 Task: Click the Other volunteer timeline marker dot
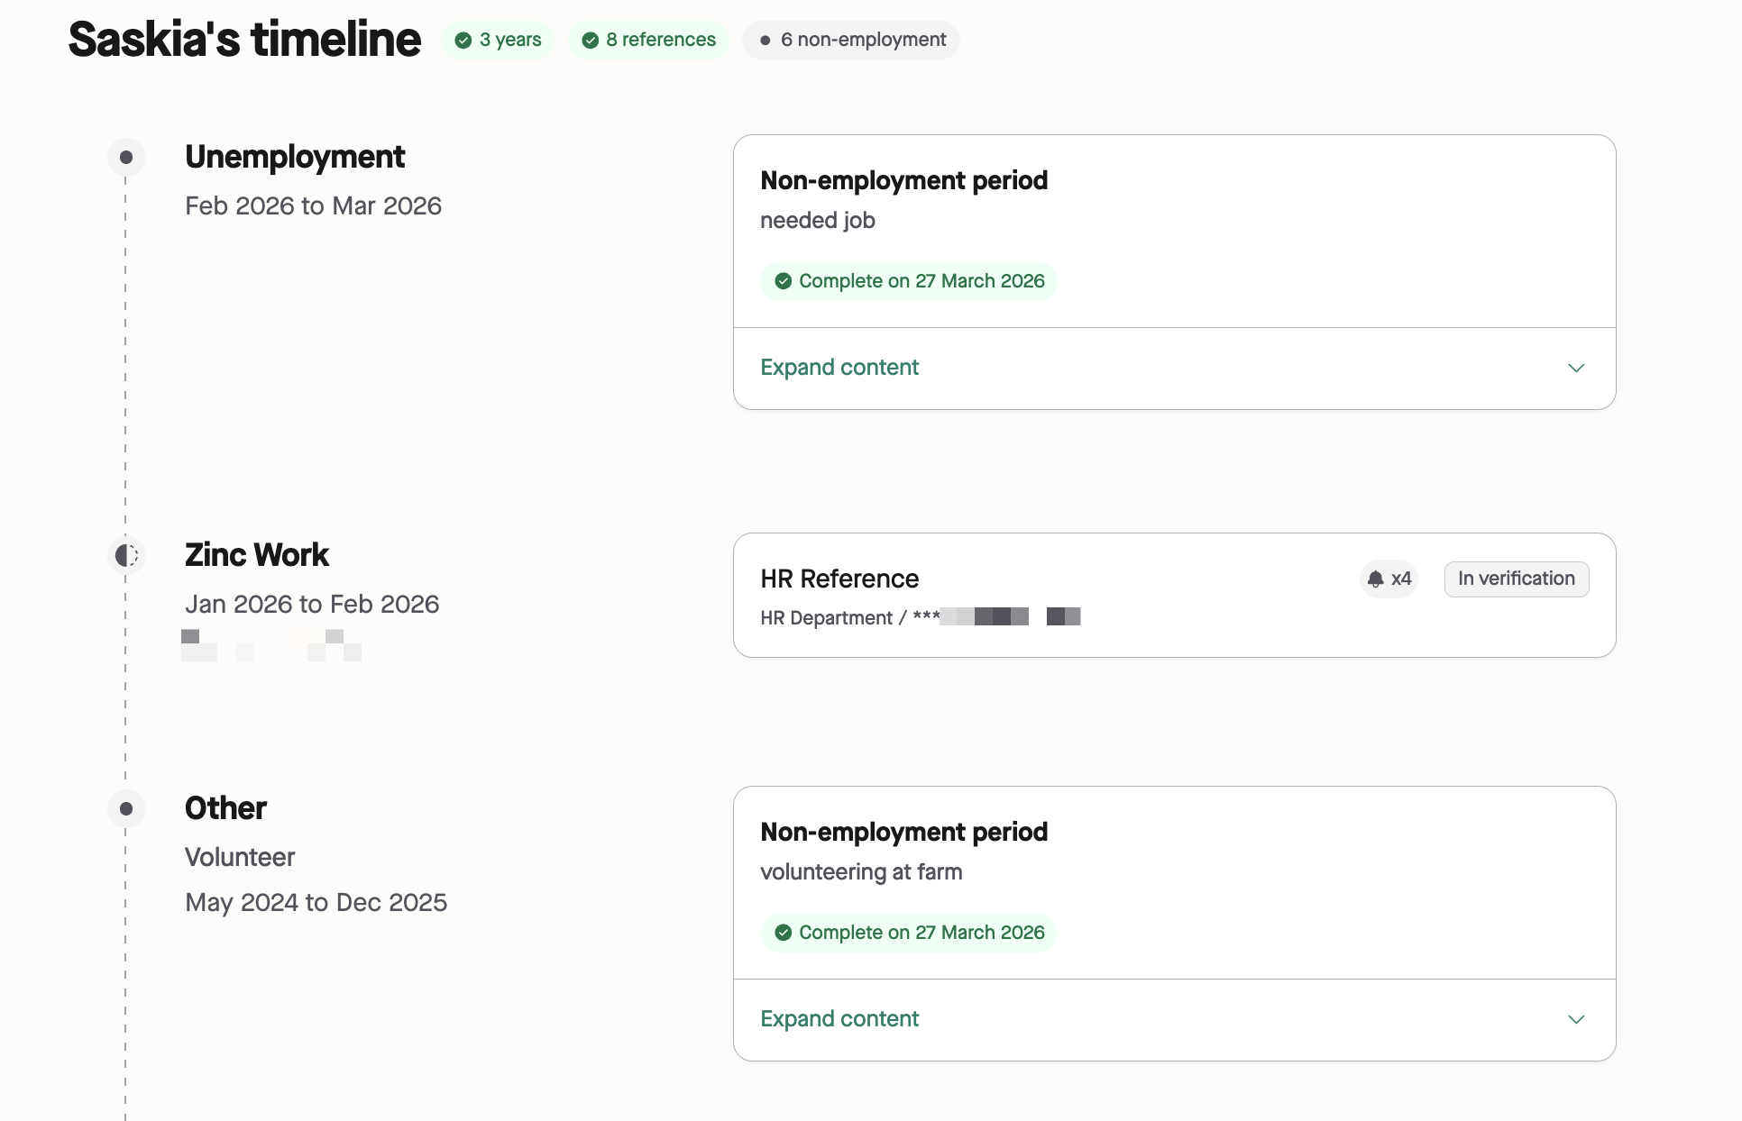tap(126, 809)
